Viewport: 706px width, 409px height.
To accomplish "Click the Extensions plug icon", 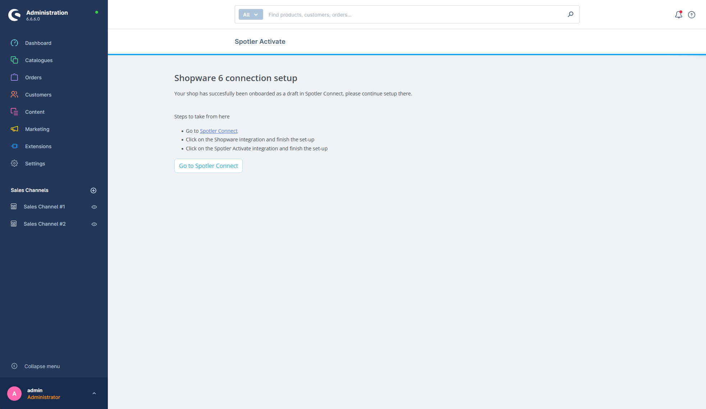I will tap(14, 146).
